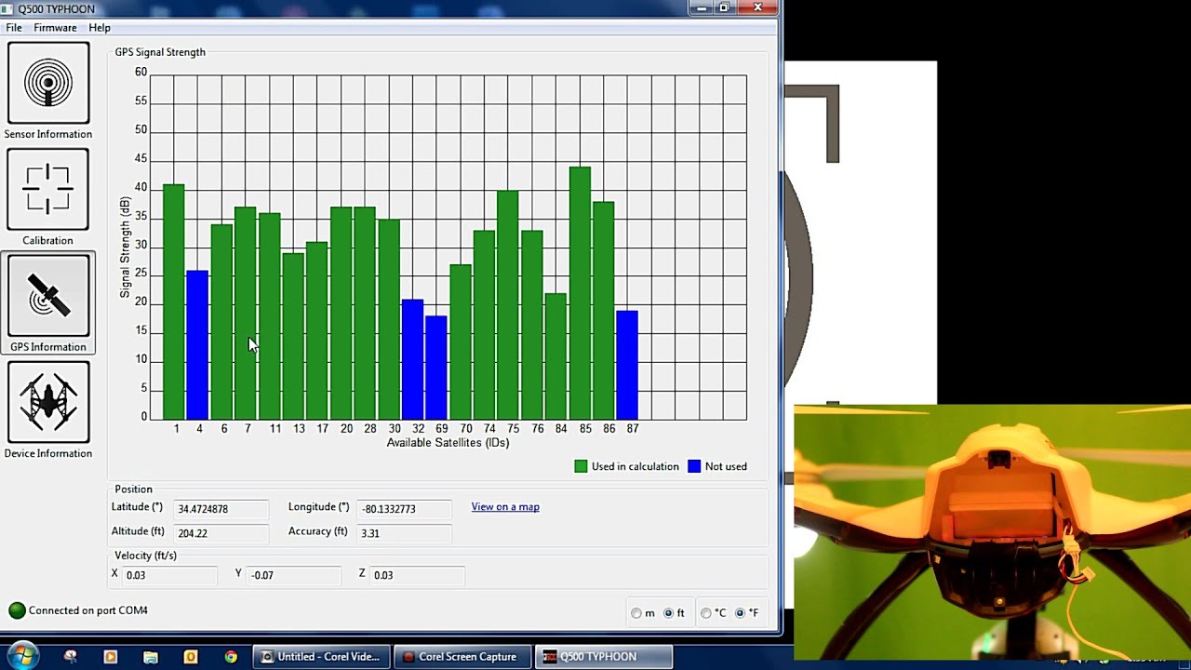Click the Signal Strength (dB) axis label
Image resolution: width=1191 pixels, height=670 pixels.
click(125, 247)
